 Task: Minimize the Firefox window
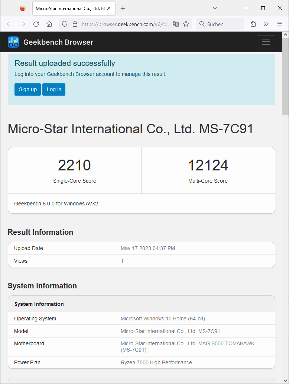(246, 8)
